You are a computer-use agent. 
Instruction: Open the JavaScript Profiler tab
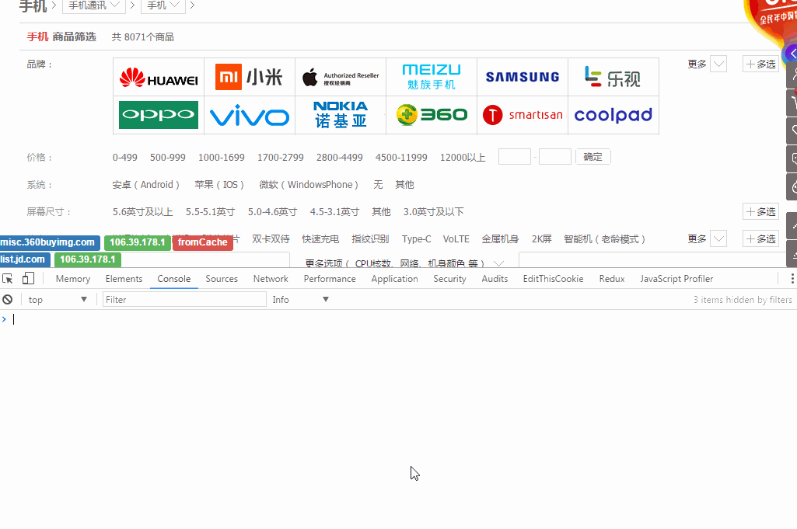click(x=676, y=279)
